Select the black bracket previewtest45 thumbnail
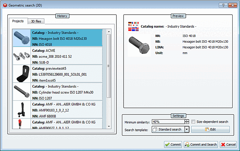 click(21, 74)
